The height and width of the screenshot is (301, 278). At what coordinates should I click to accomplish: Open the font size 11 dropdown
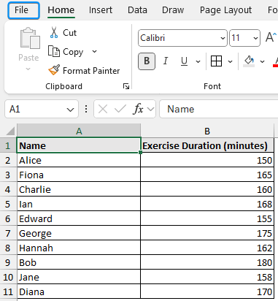point(255,38)
